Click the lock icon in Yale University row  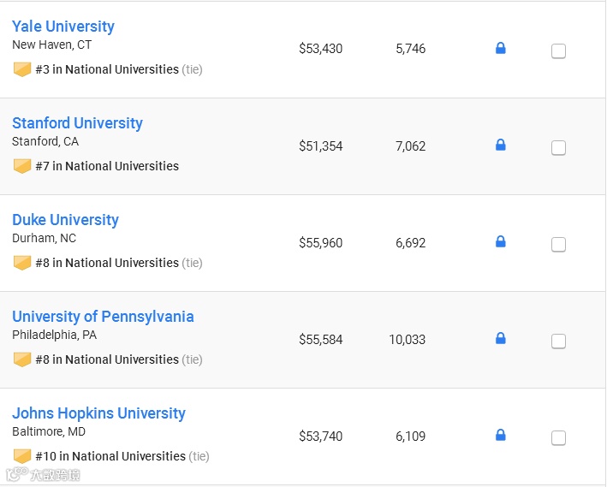(x=501, y=49)
